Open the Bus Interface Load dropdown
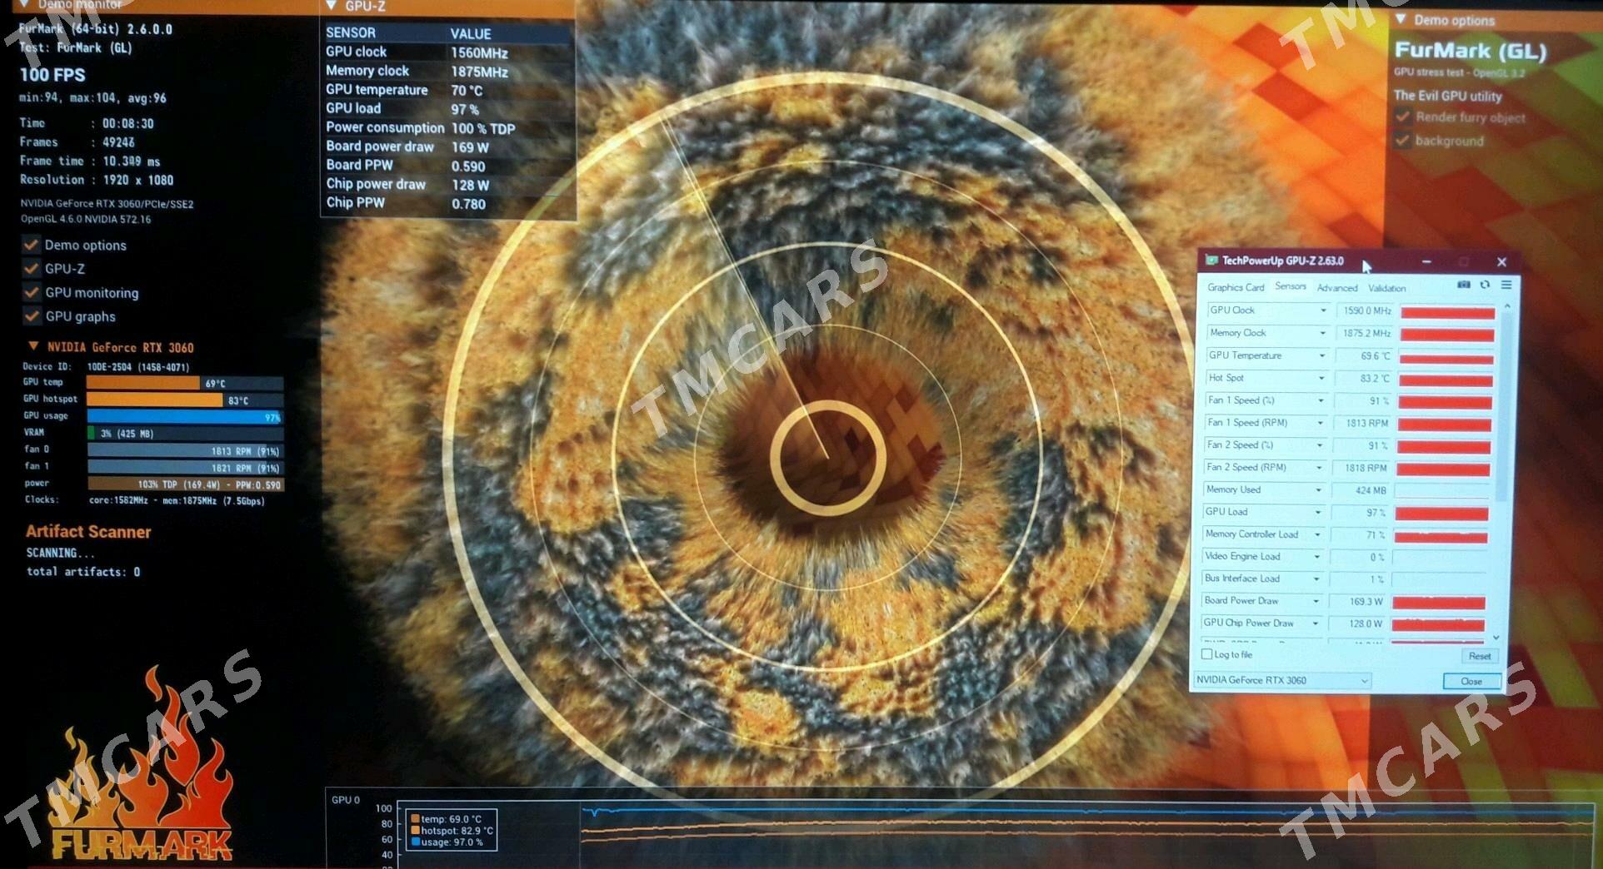This screenshot has width=1603, height=869. 1316,579
